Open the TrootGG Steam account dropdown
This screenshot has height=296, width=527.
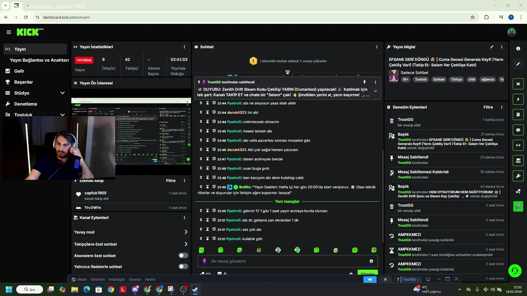[x=410, y=279]
